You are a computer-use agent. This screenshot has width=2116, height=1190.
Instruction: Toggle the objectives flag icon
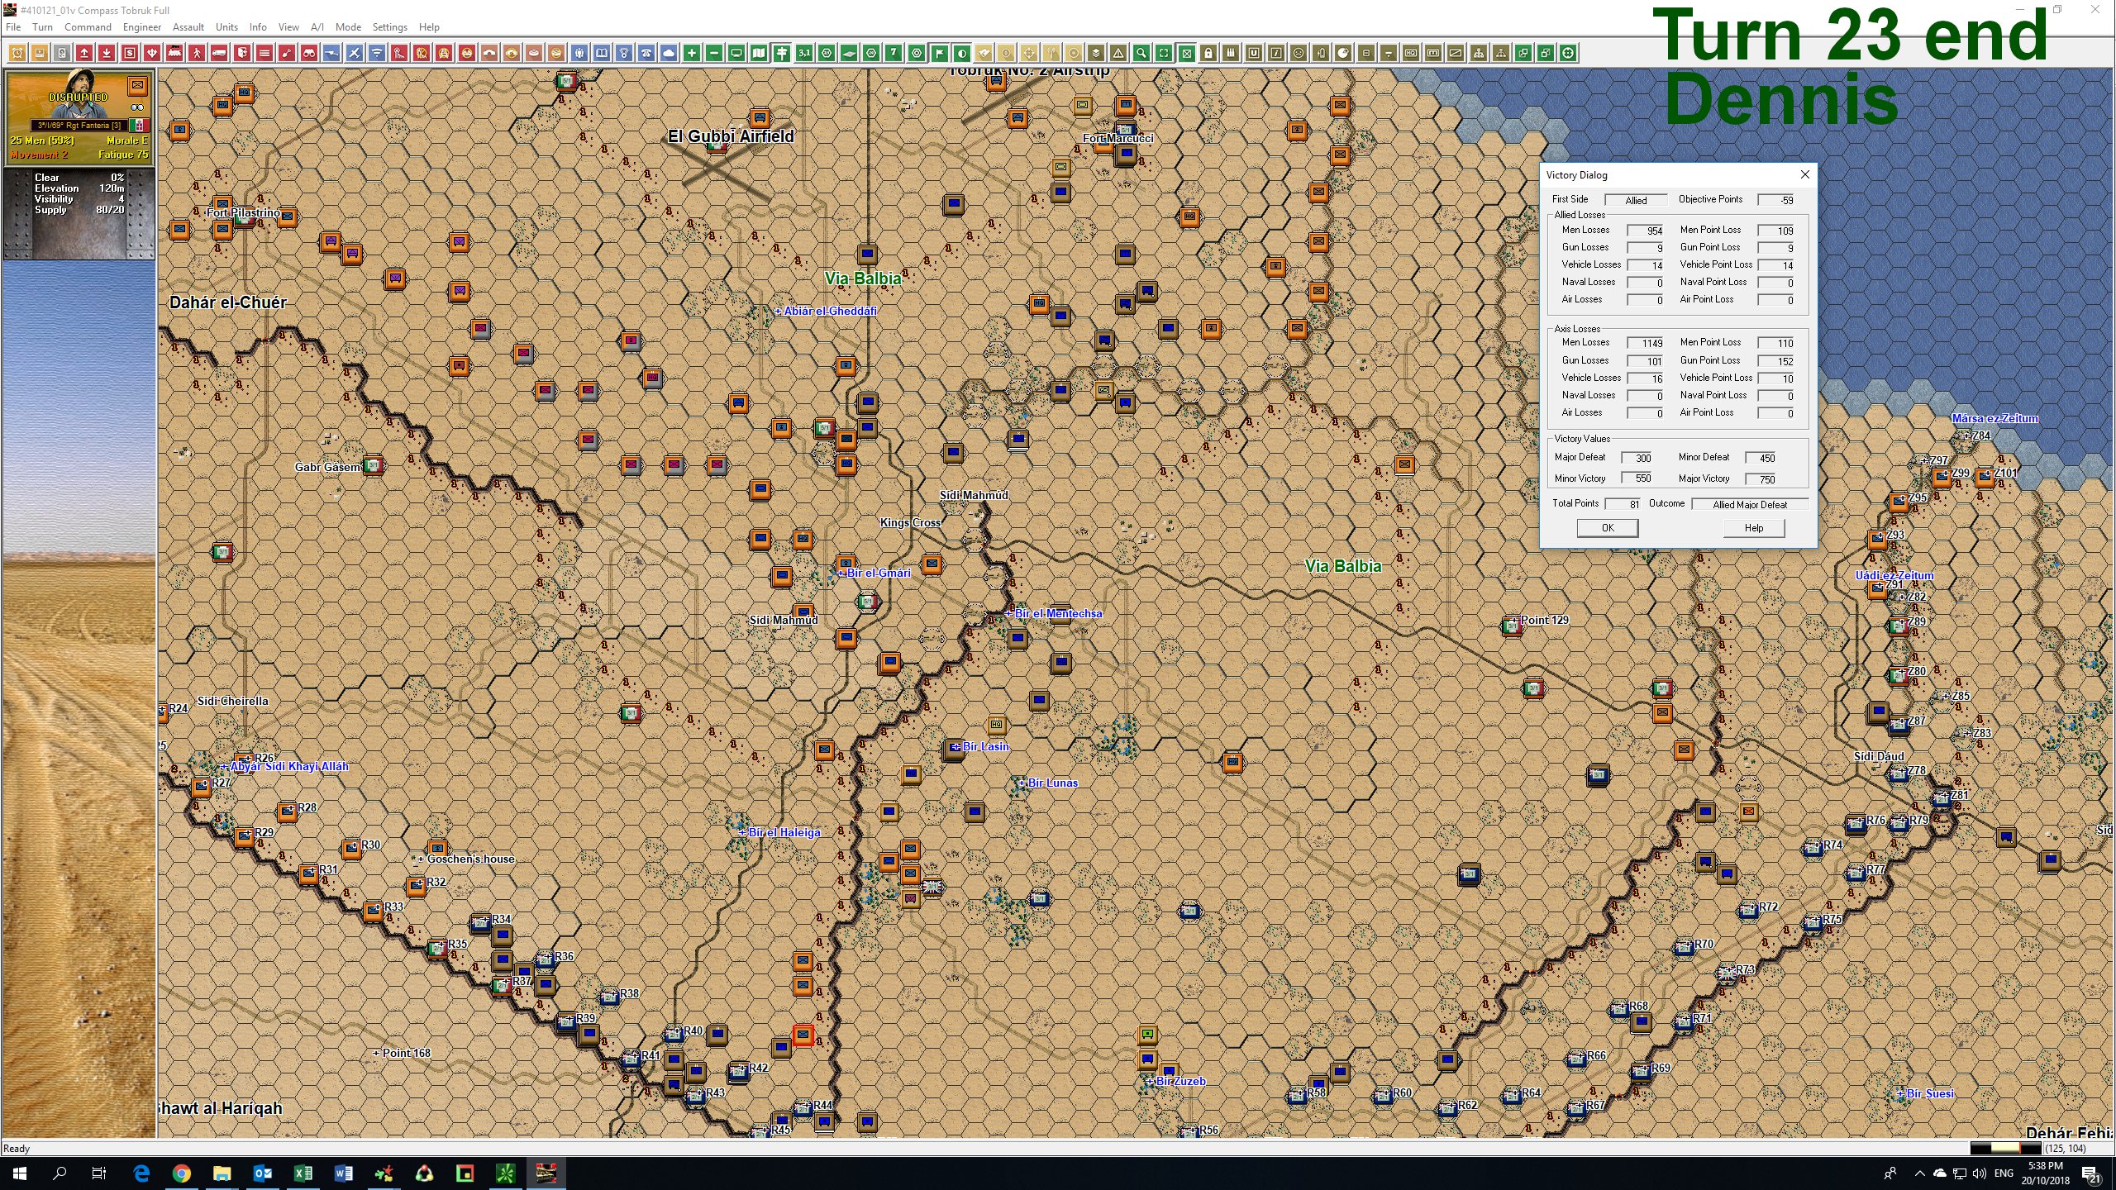coord(941,53)
